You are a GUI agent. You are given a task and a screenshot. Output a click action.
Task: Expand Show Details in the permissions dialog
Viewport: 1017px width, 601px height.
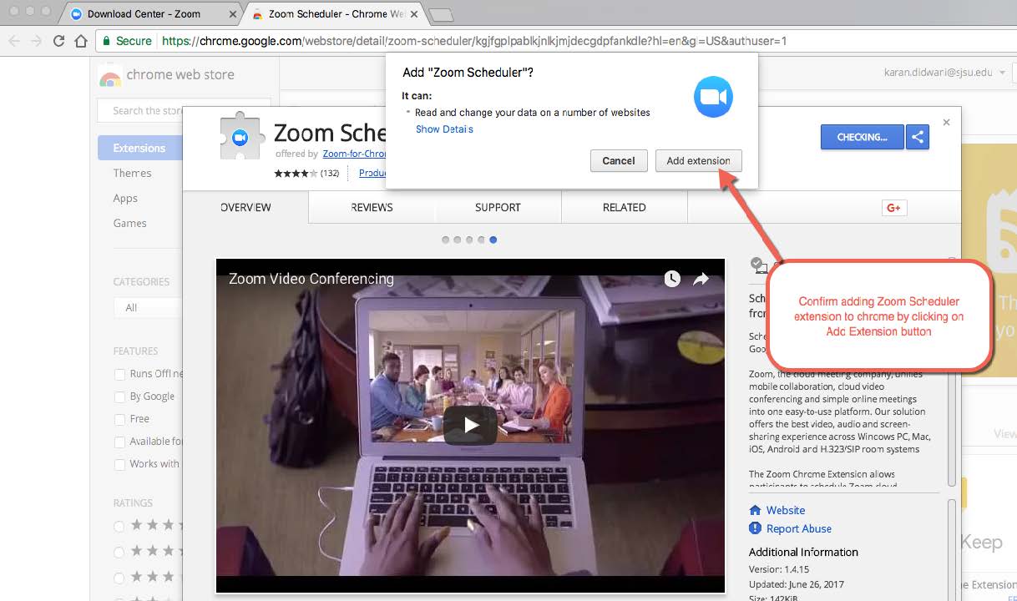444,129
